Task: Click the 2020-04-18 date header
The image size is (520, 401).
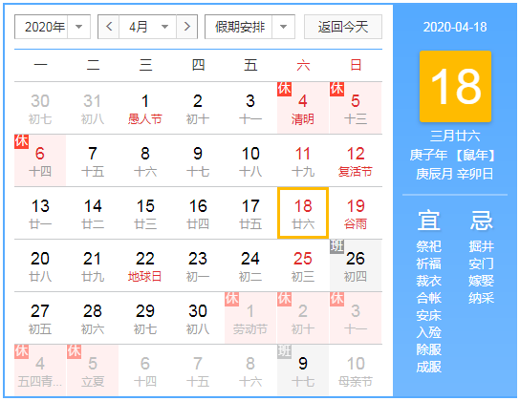Action: 455,27
